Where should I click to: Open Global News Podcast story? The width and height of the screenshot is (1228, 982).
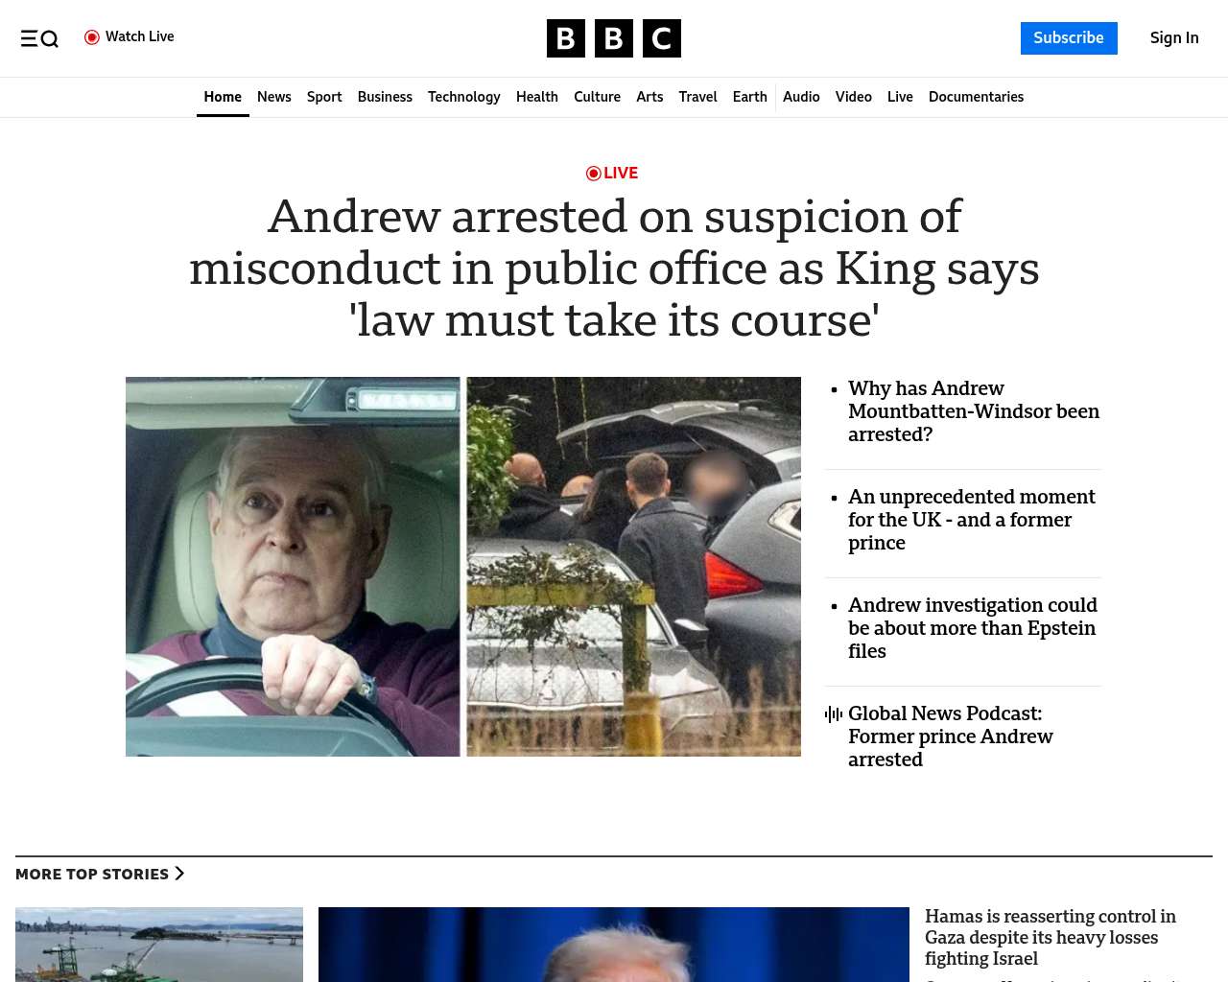coord(951,736)
